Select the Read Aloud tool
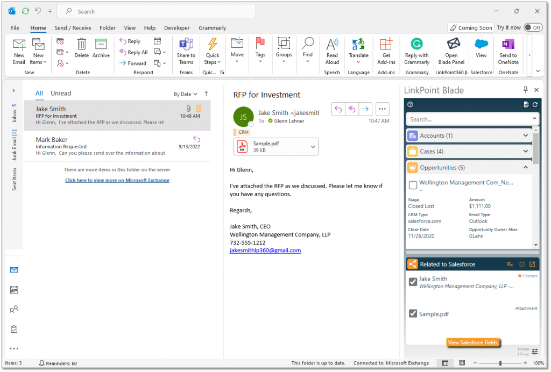This screenshot has height=372, width=551. (x=332, y=51)
